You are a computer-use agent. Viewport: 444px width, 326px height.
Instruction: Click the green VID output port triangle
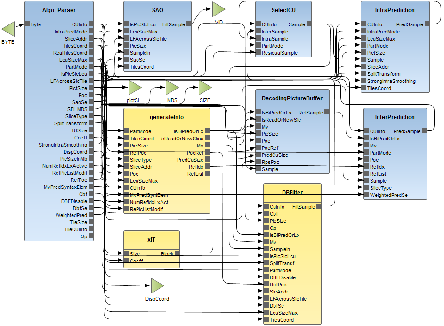click(x=218, y=9)
